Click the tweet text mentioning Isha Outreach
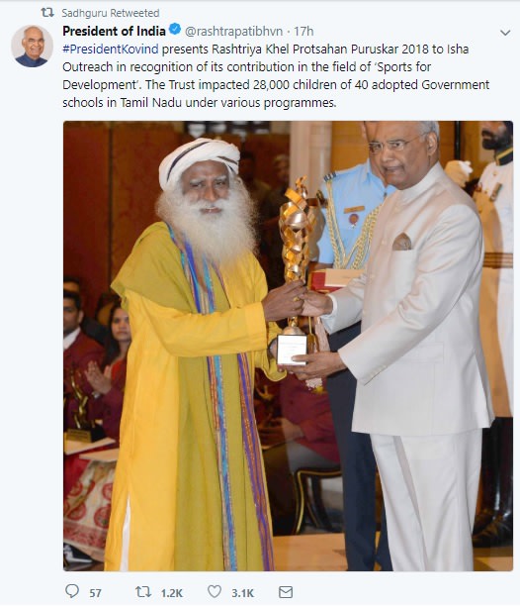Viewport: 520px width, 606px height. (276, 75)
